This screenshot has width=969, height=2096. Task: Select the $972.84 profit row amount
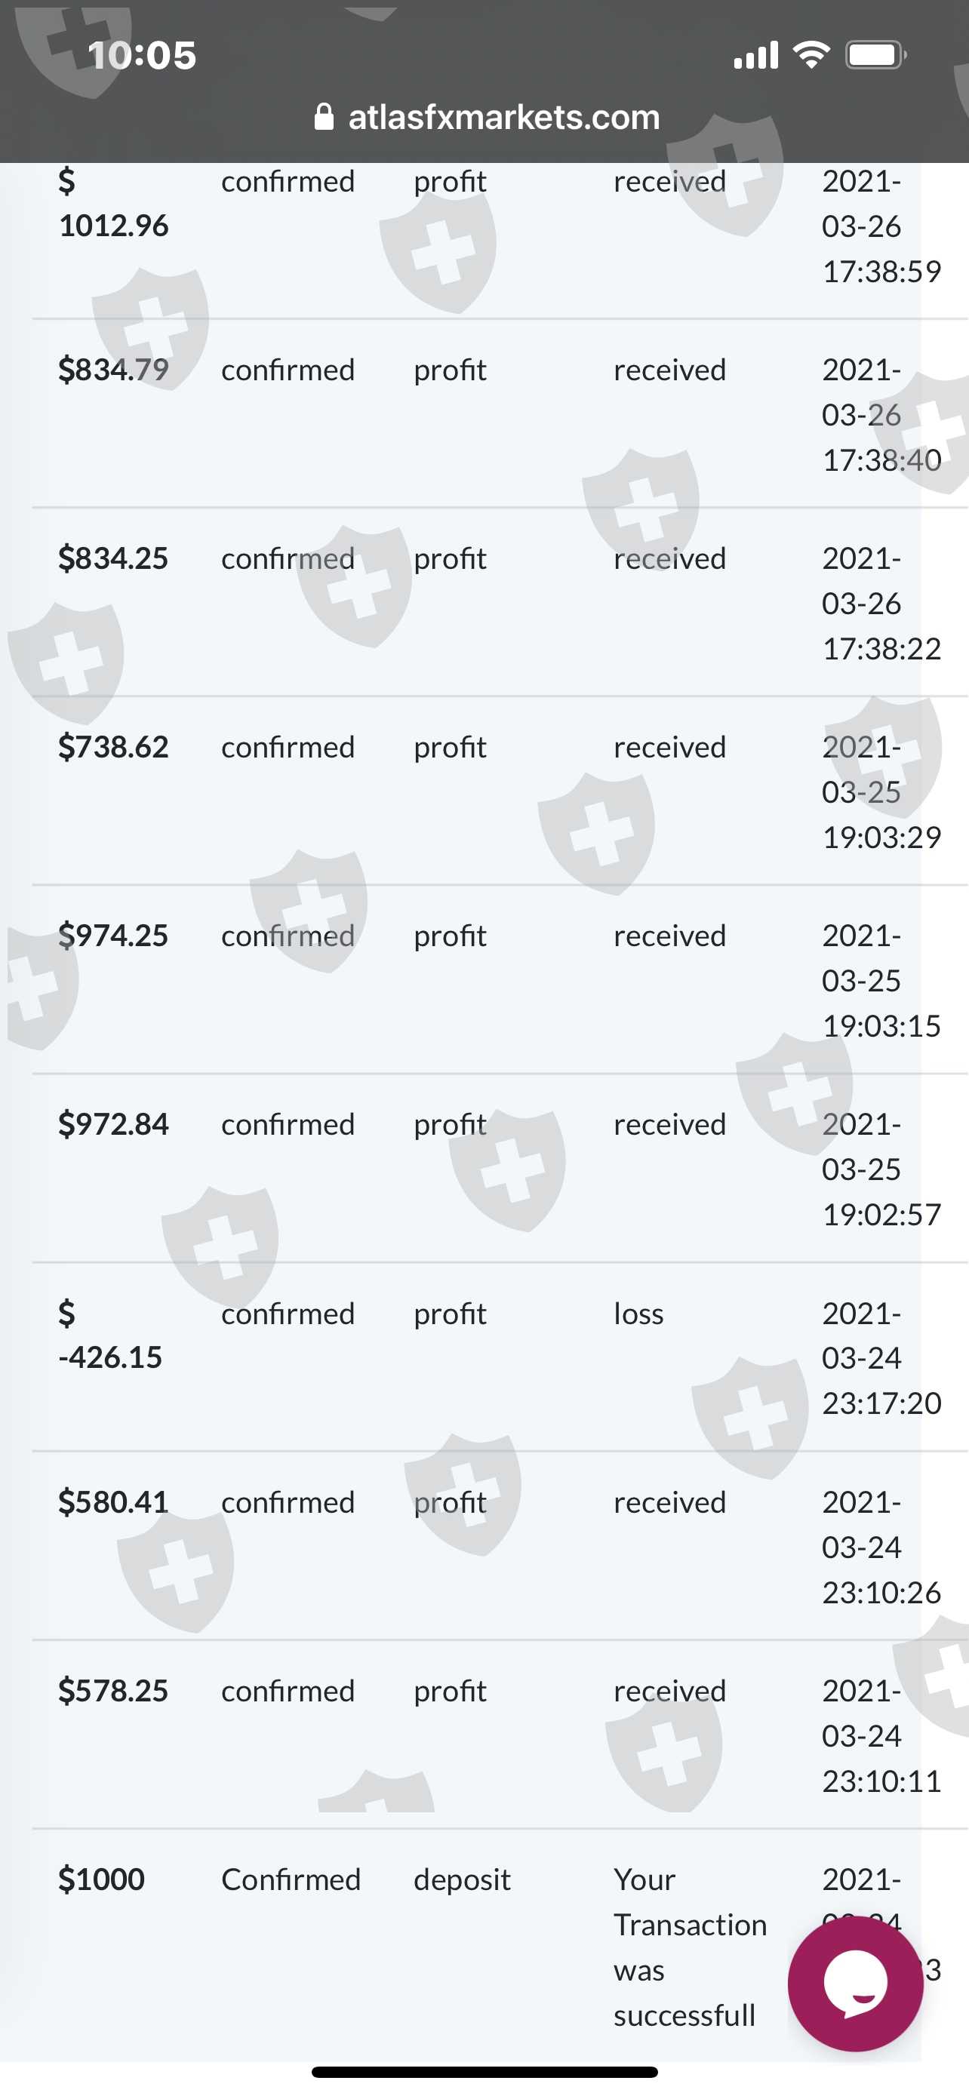(x=113, y=1125)
